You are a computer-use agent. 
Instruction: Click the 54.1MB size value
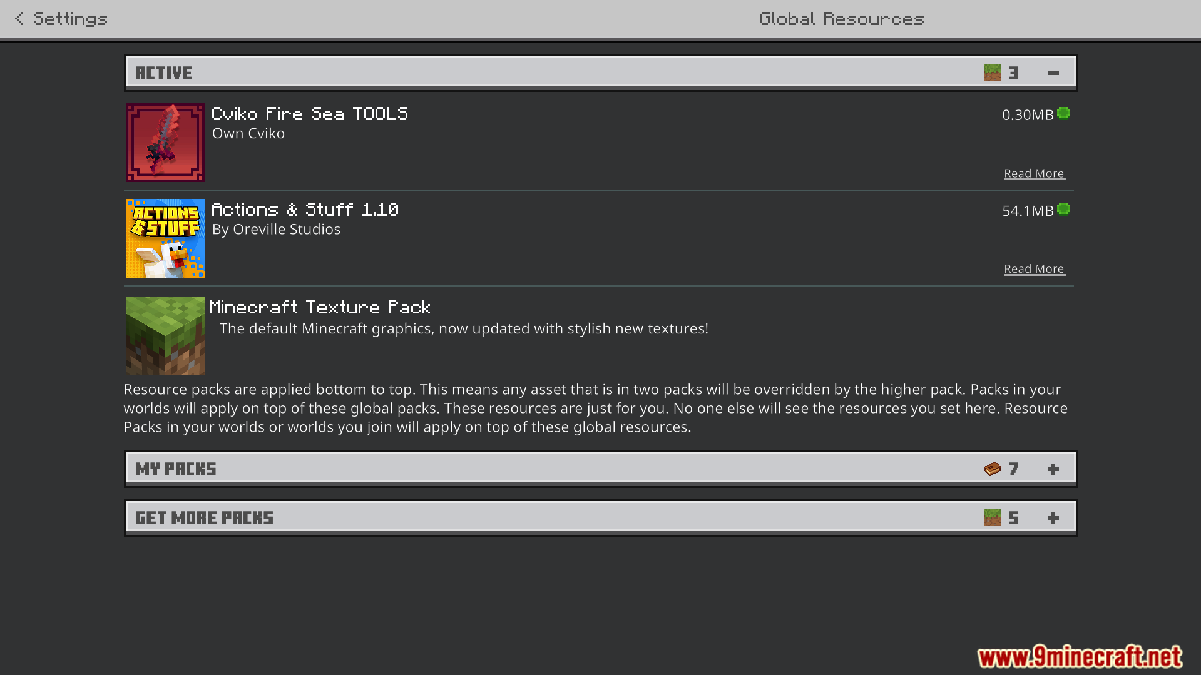tap(1028, 211)
